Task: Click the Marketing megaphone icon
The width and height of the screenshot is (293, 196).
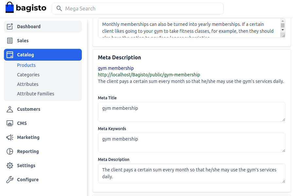Action: (x=10, y=137)
